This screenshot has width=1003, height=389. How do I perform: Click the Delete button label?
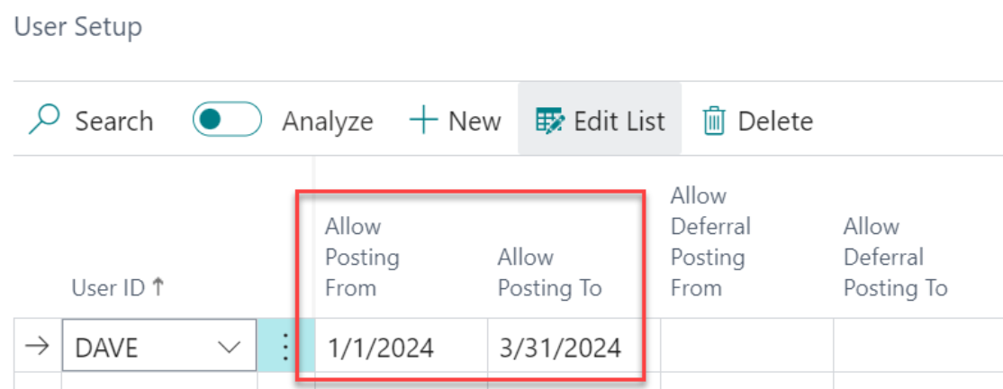click(x=776, y=121)
